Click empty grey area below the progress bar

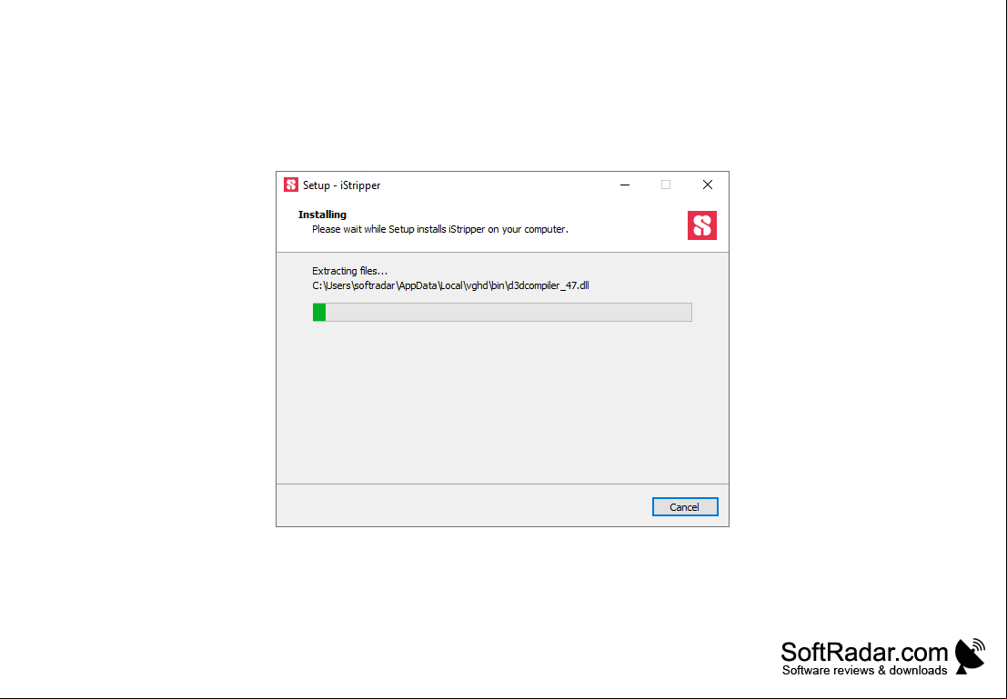click(x=502, y=402)
